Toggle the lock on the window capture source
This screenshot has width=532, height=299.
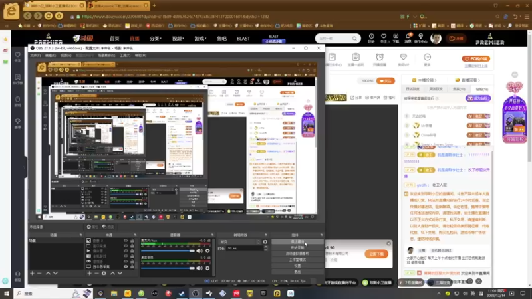pos(132,246)
